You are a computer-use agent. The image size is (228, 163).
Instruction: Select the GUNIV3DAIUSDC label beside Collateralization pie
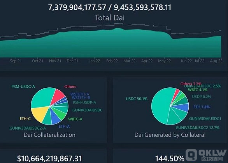[x=87, y=110]
